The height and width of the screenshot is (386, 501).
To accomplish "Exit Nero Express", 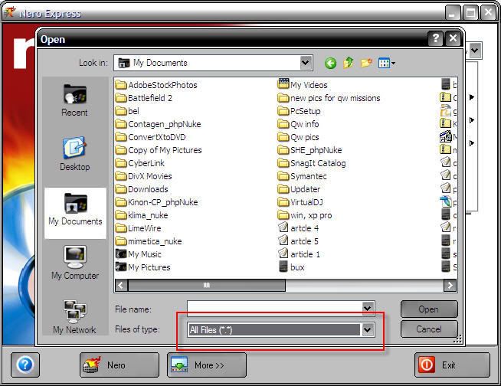I will pyautogui.click(x=452, y=365).
